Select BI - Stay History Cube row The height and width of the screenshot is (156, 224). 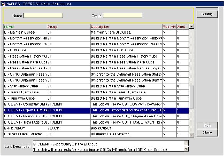(96, 86)
